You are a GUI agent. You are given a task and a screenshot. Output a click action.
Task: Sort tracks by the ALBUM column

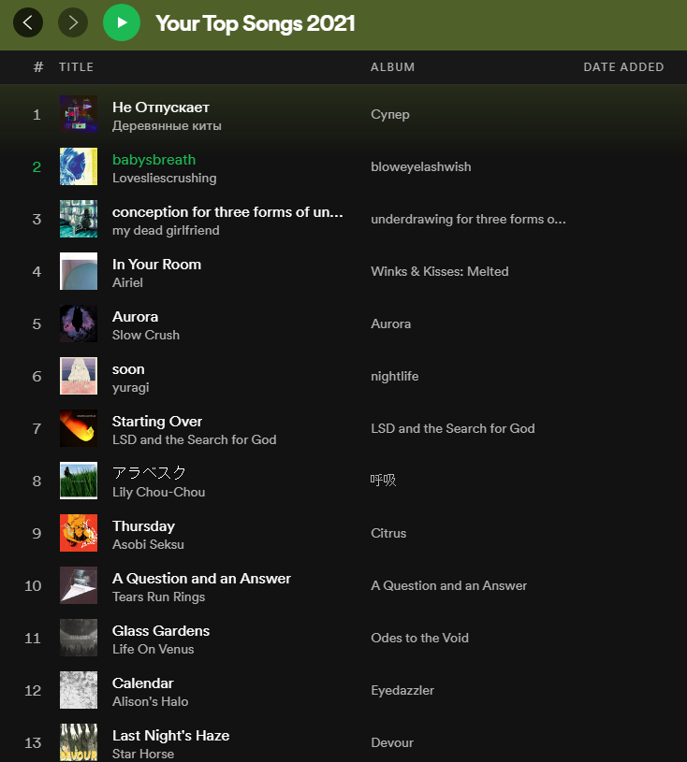pyautogui.click(x=392, y=66)
